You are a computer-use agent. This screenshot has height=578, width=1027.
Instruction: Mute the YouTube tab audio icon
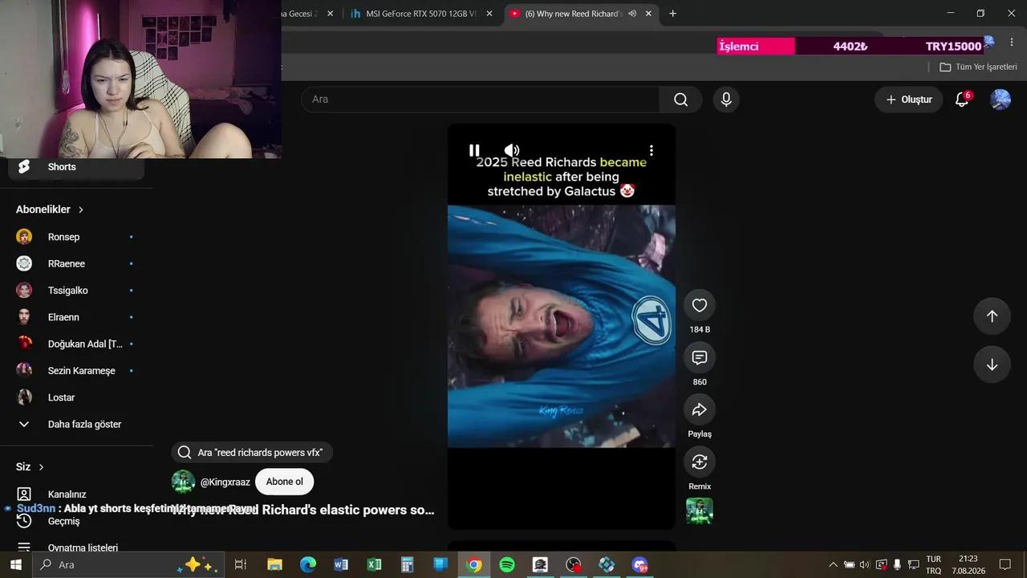pyautogui.click(x=632, y=14)
